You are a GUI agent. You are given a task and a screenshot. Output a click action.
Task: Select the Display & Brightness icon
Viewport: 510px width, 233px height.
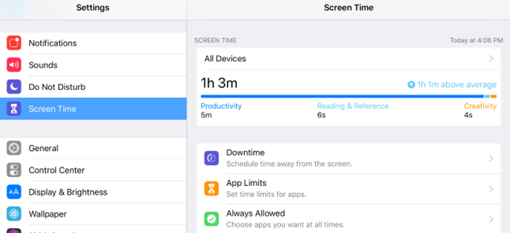[13, 192]
